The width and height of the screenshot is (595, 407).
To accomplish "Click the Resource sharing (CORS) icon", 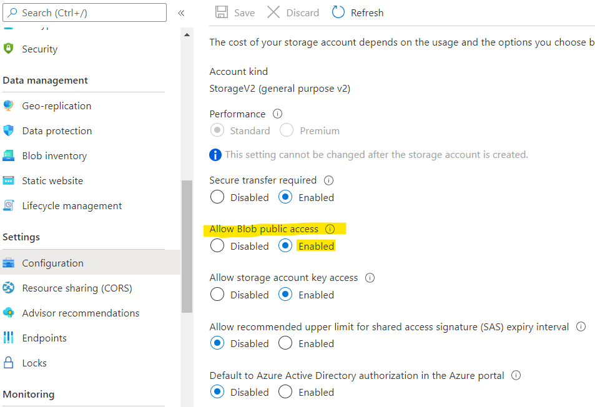I will tap(9, 288).
